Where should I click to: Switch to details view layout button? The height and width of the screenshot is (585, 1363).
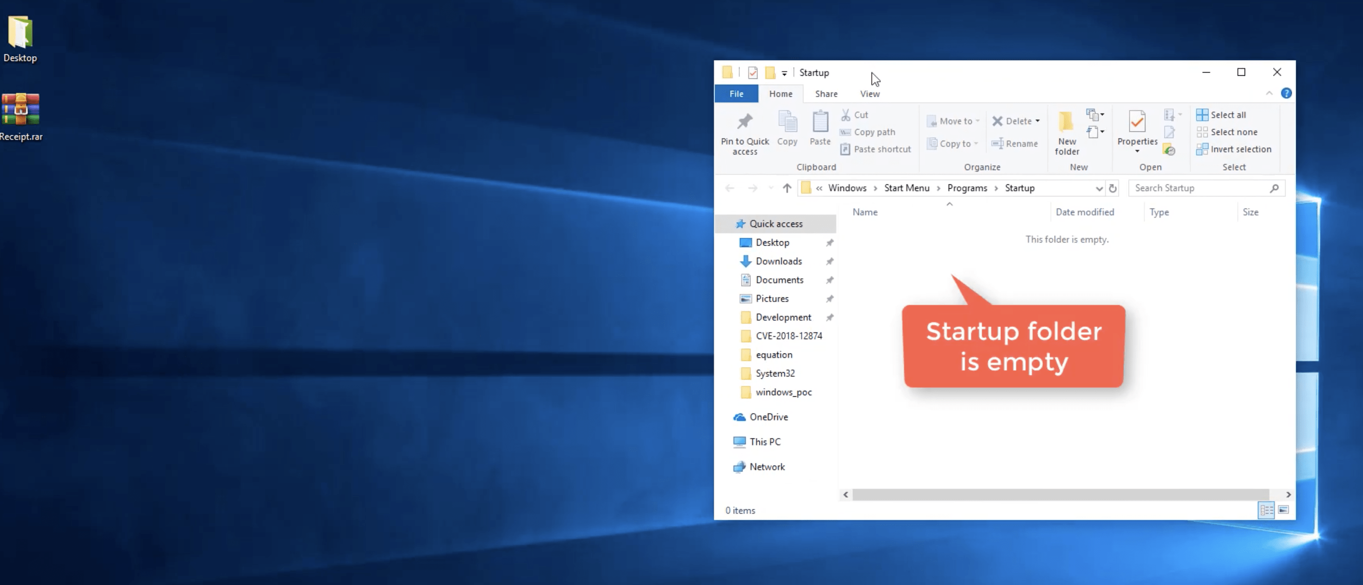1266,510
